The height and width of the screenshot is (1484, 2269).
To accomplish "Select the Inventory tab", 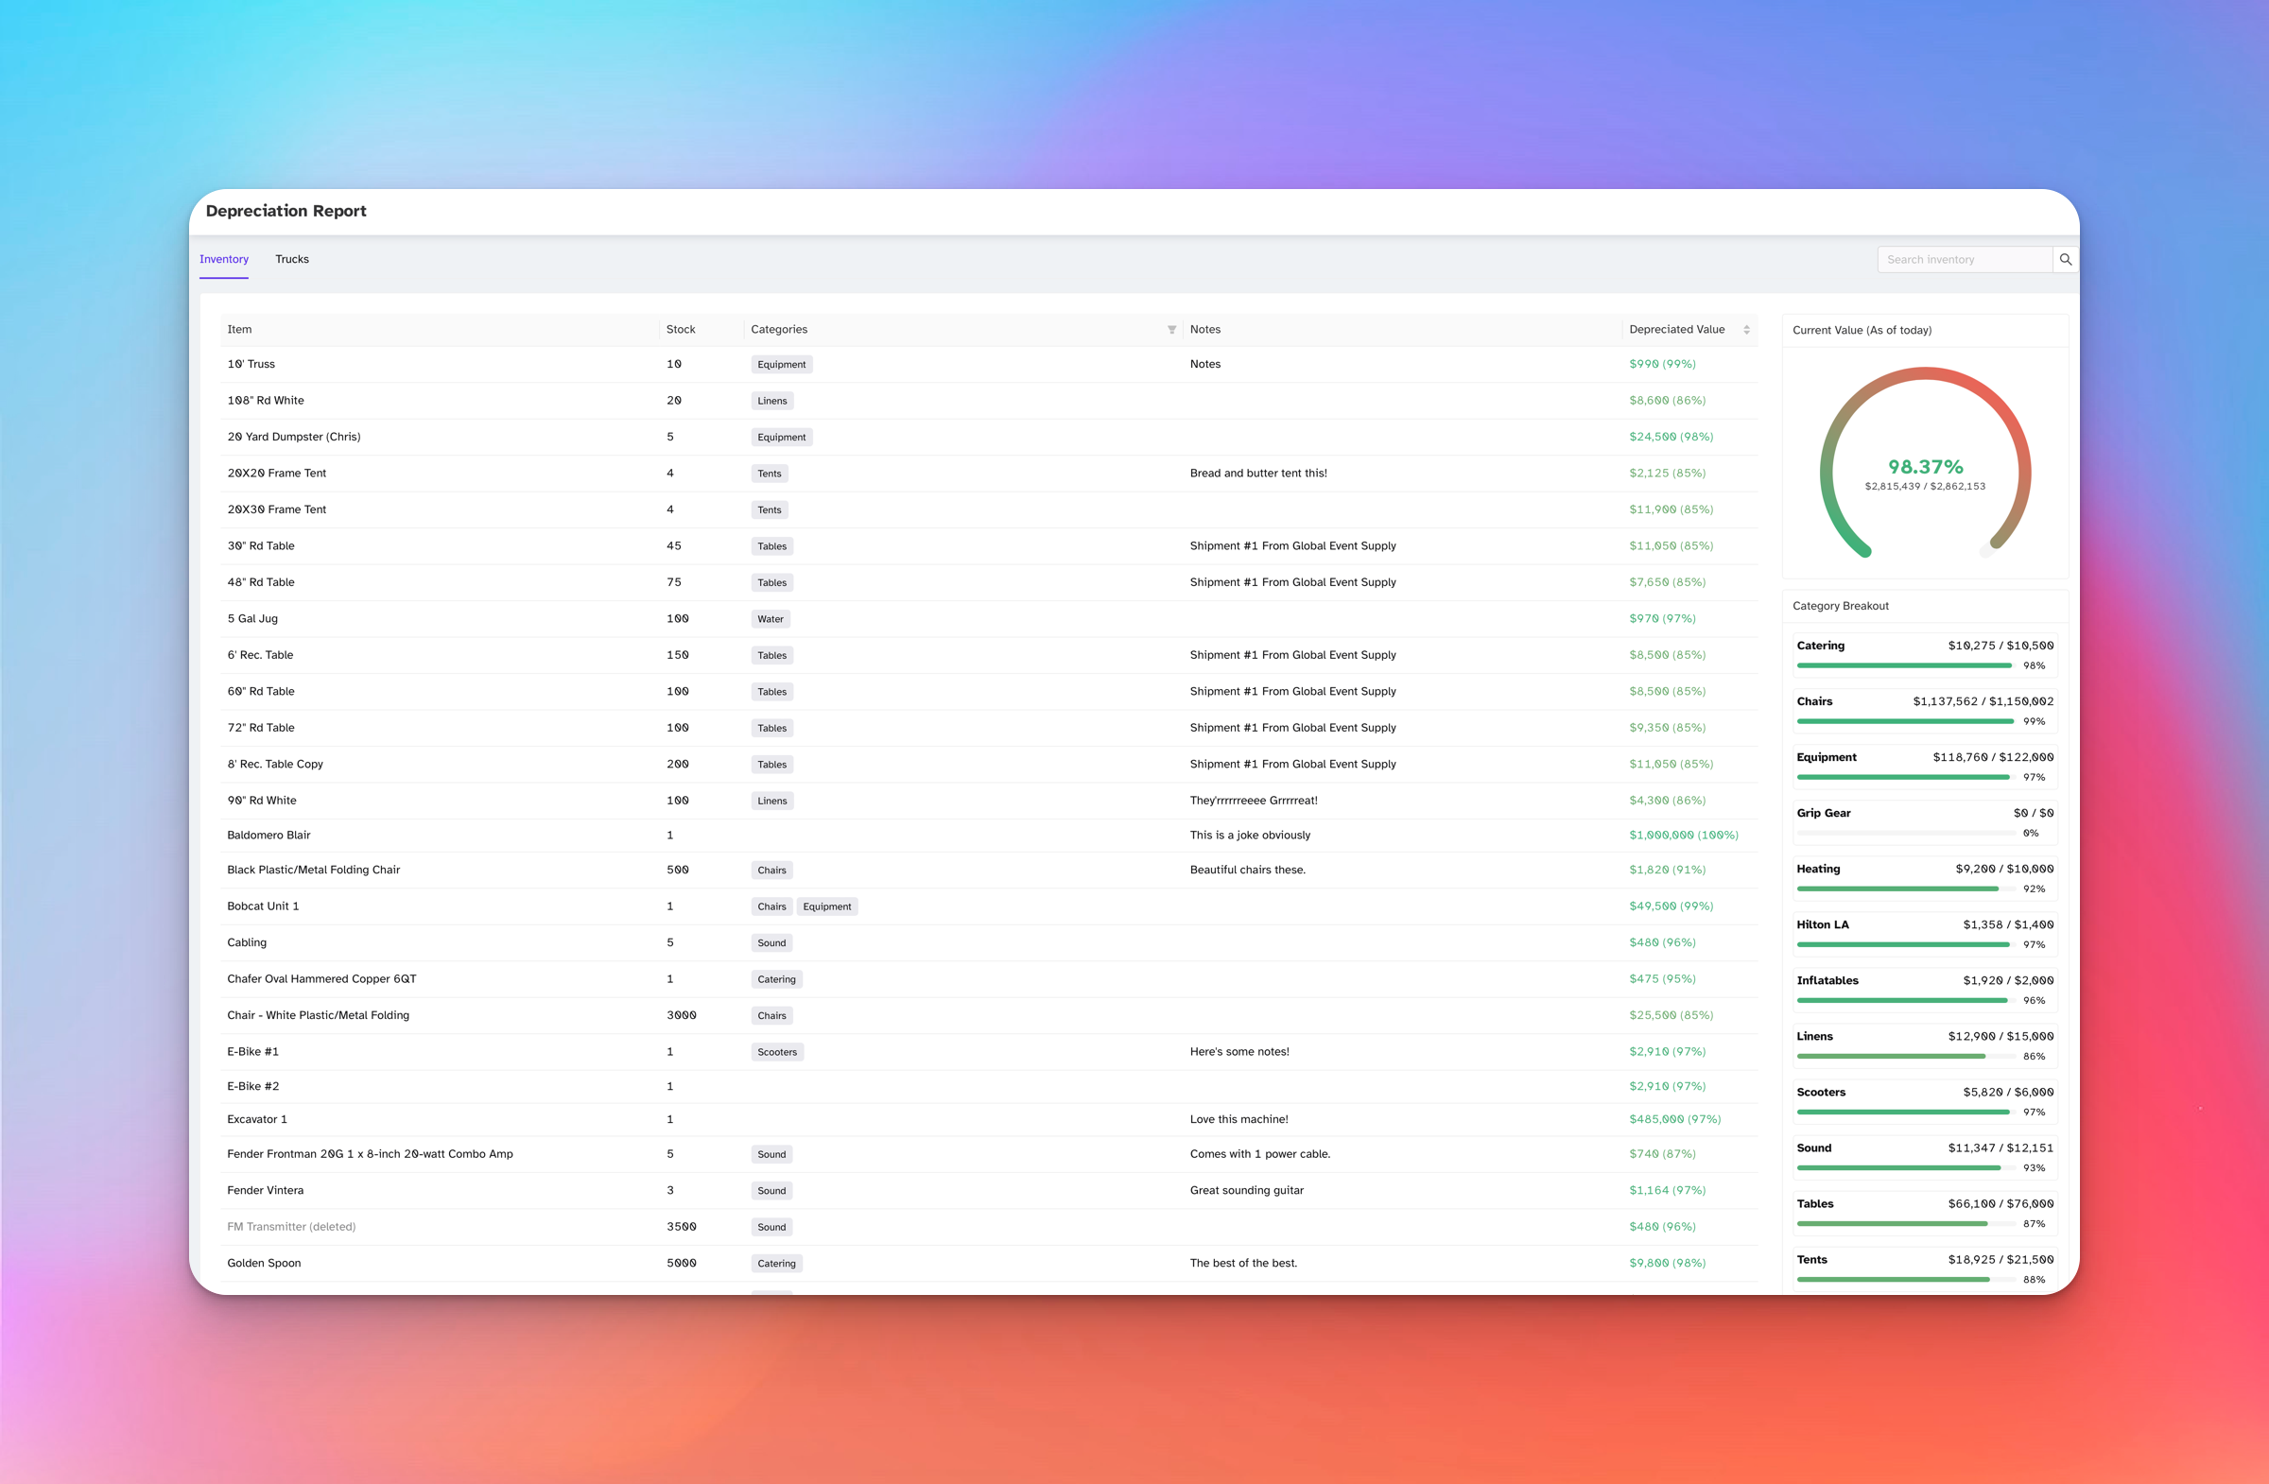I will [223, 258].
